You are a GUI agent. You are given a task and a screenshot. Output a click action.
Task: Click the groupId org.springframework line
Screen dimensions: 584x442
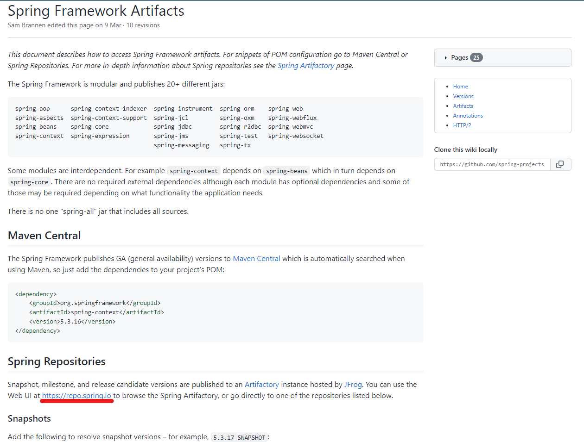point(95,303)
